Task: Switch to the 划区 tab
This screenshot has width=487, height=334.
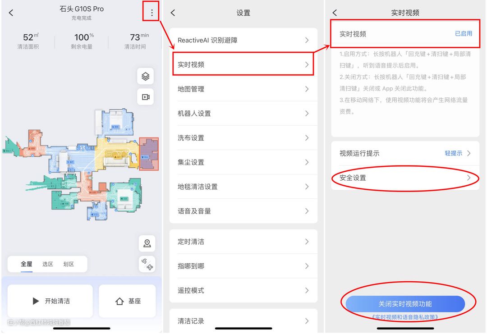Action: pyautogui.click(x=69, y=264)
